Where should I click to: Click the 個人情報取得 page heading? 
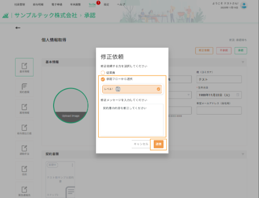point(54,40)
